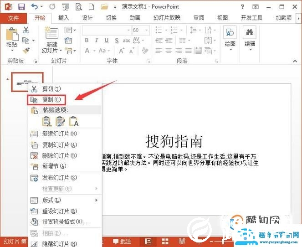The height and width of the screenshot is (247, 302).
Task: Choose 删除幻灯片(D) in context menu
Action: click(x=65, y=155)
